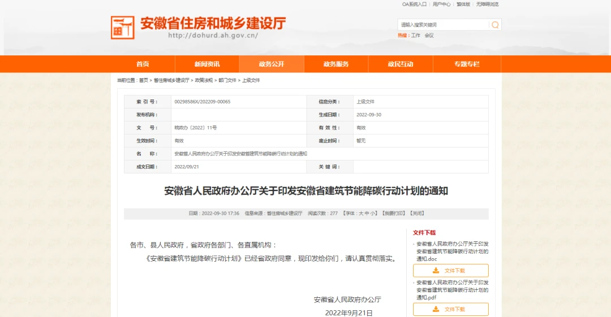The height and width of the screenshot is (317, 611).
Task: Click inside the keyword search field
Action: coord(443,25)
